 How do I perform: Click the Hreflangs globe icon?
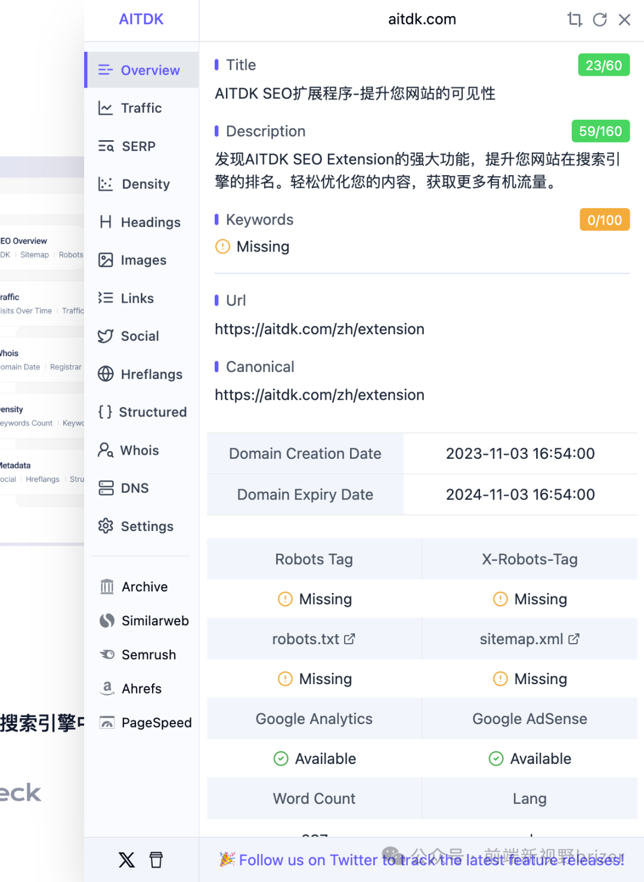coord(106,374)
